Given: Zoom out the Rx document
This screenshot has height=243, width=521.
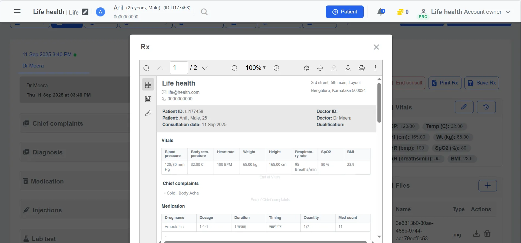Looking at the screenshot, I should click(234, 68).
